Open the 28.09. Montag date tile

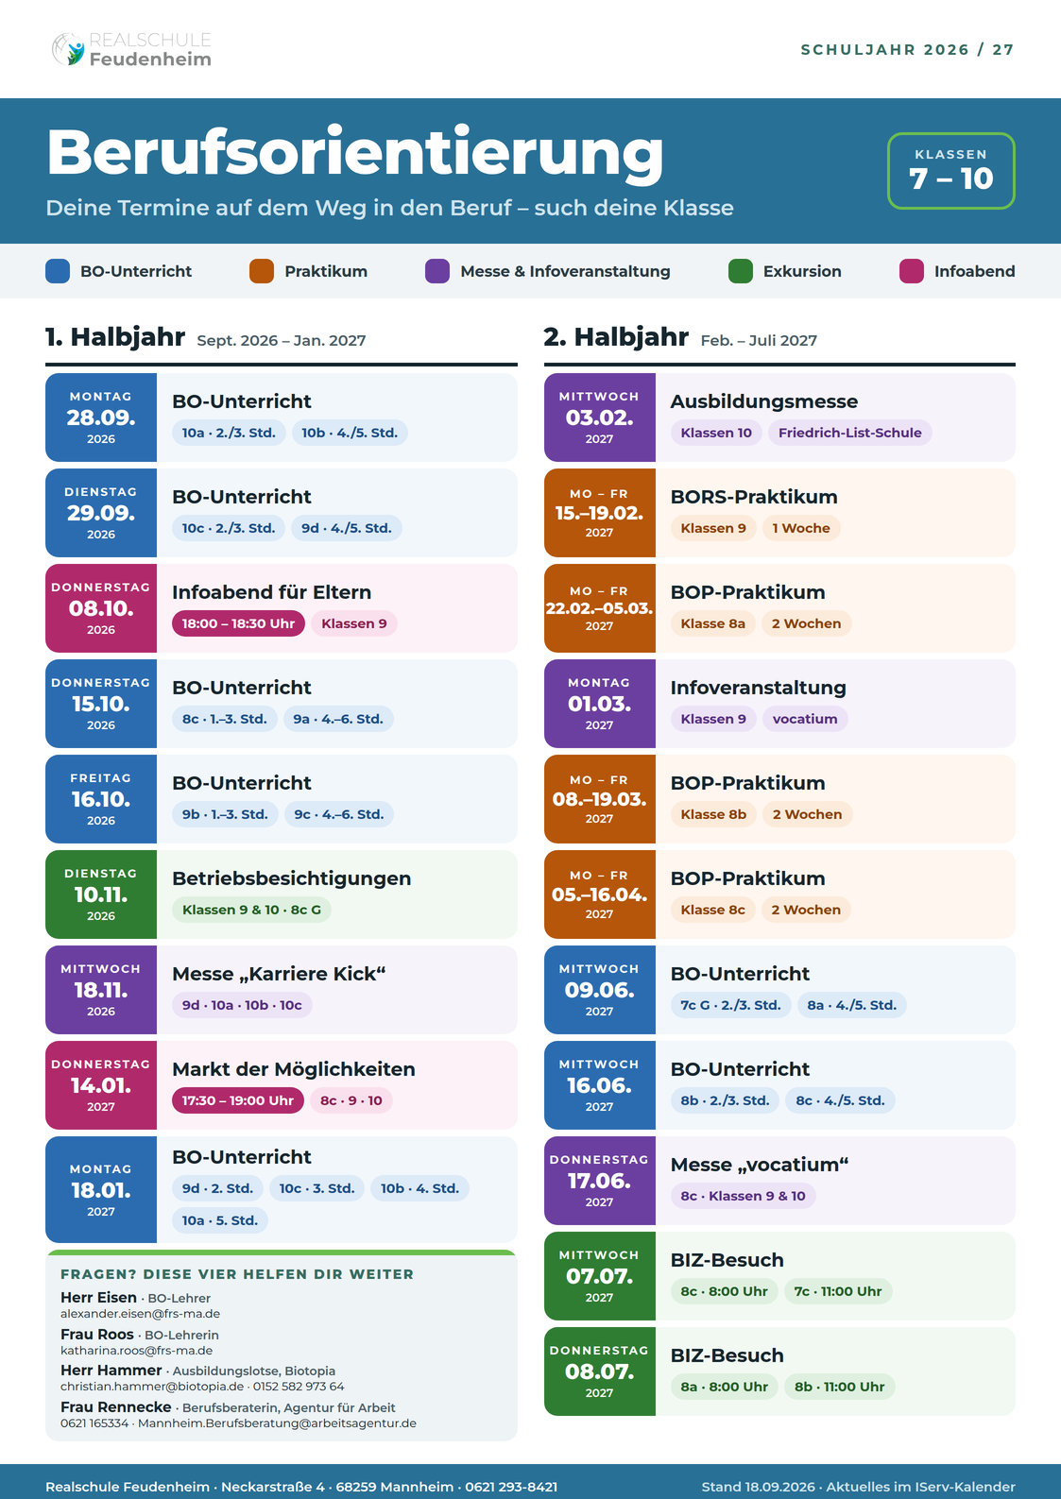[101, 417]
